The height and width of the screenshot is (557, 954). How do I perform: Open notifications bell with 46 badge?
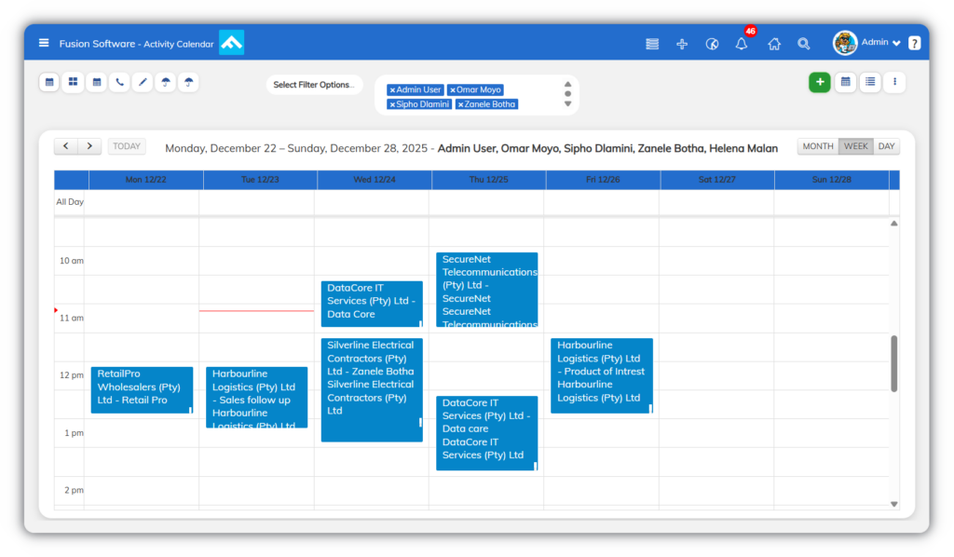[x=741, y=44]
